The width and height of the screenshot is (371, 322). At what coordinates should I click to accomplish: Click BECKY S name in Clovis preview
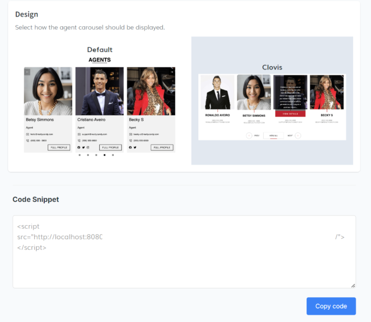point(327,115)
